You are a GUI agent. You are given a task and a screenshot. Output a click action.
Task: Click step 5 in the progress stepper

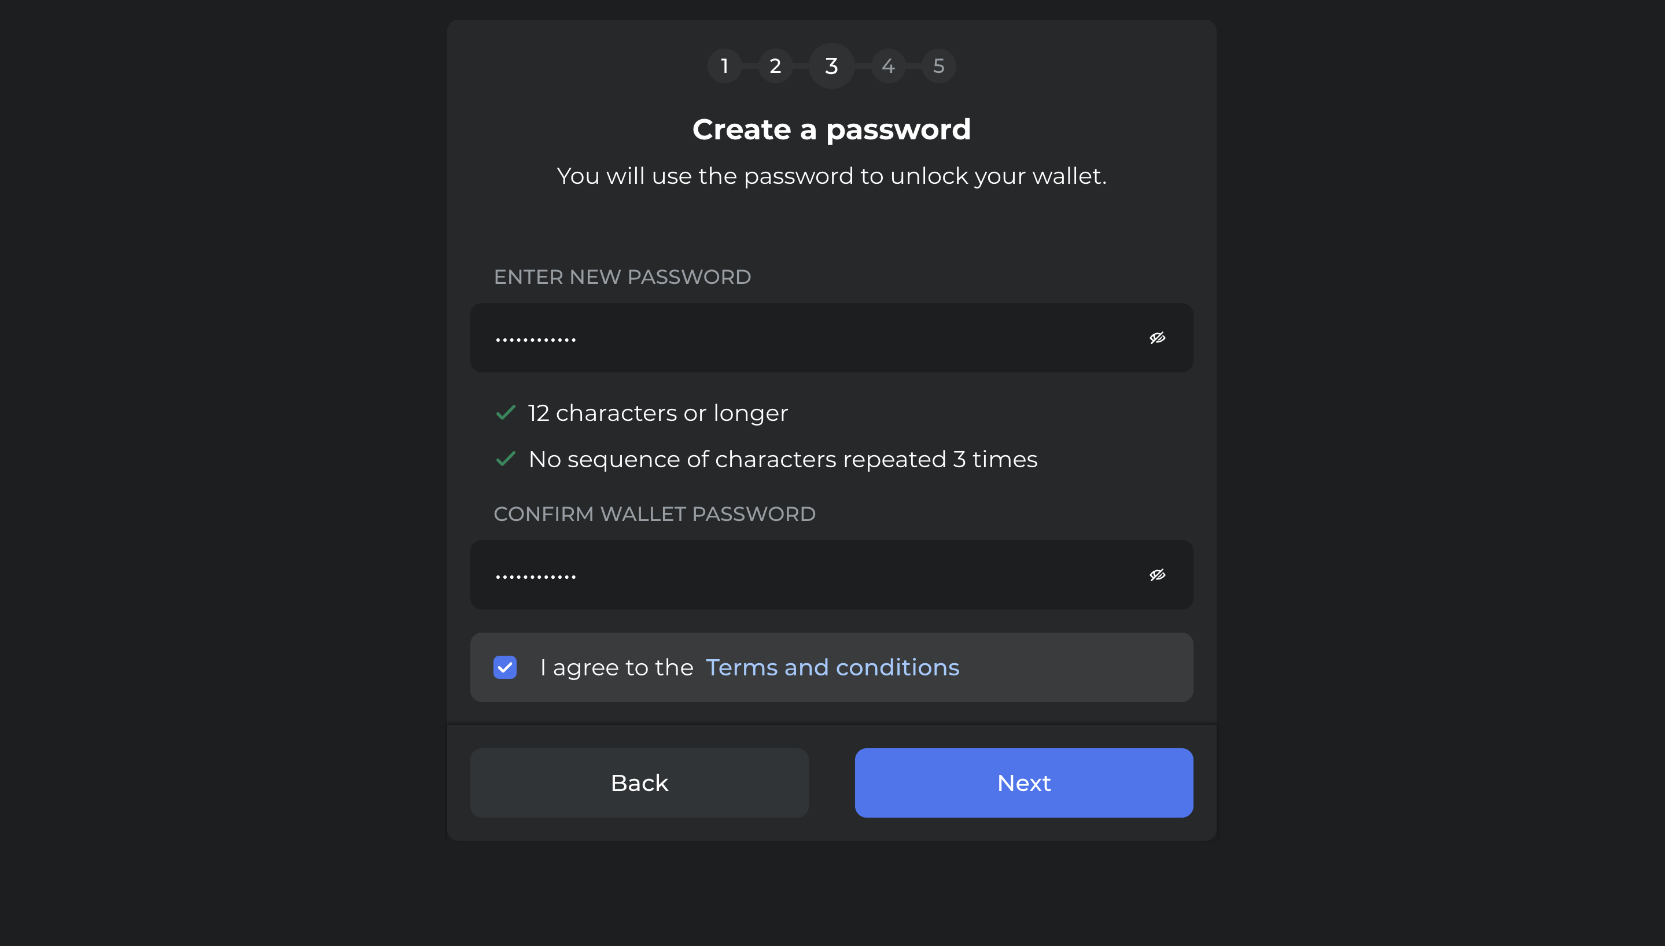point(938,65)
